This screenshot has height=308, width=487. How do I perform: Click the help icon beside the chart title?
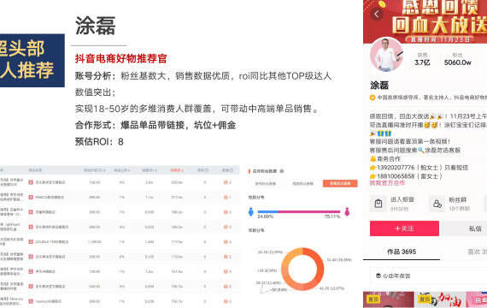pos(282,171)
